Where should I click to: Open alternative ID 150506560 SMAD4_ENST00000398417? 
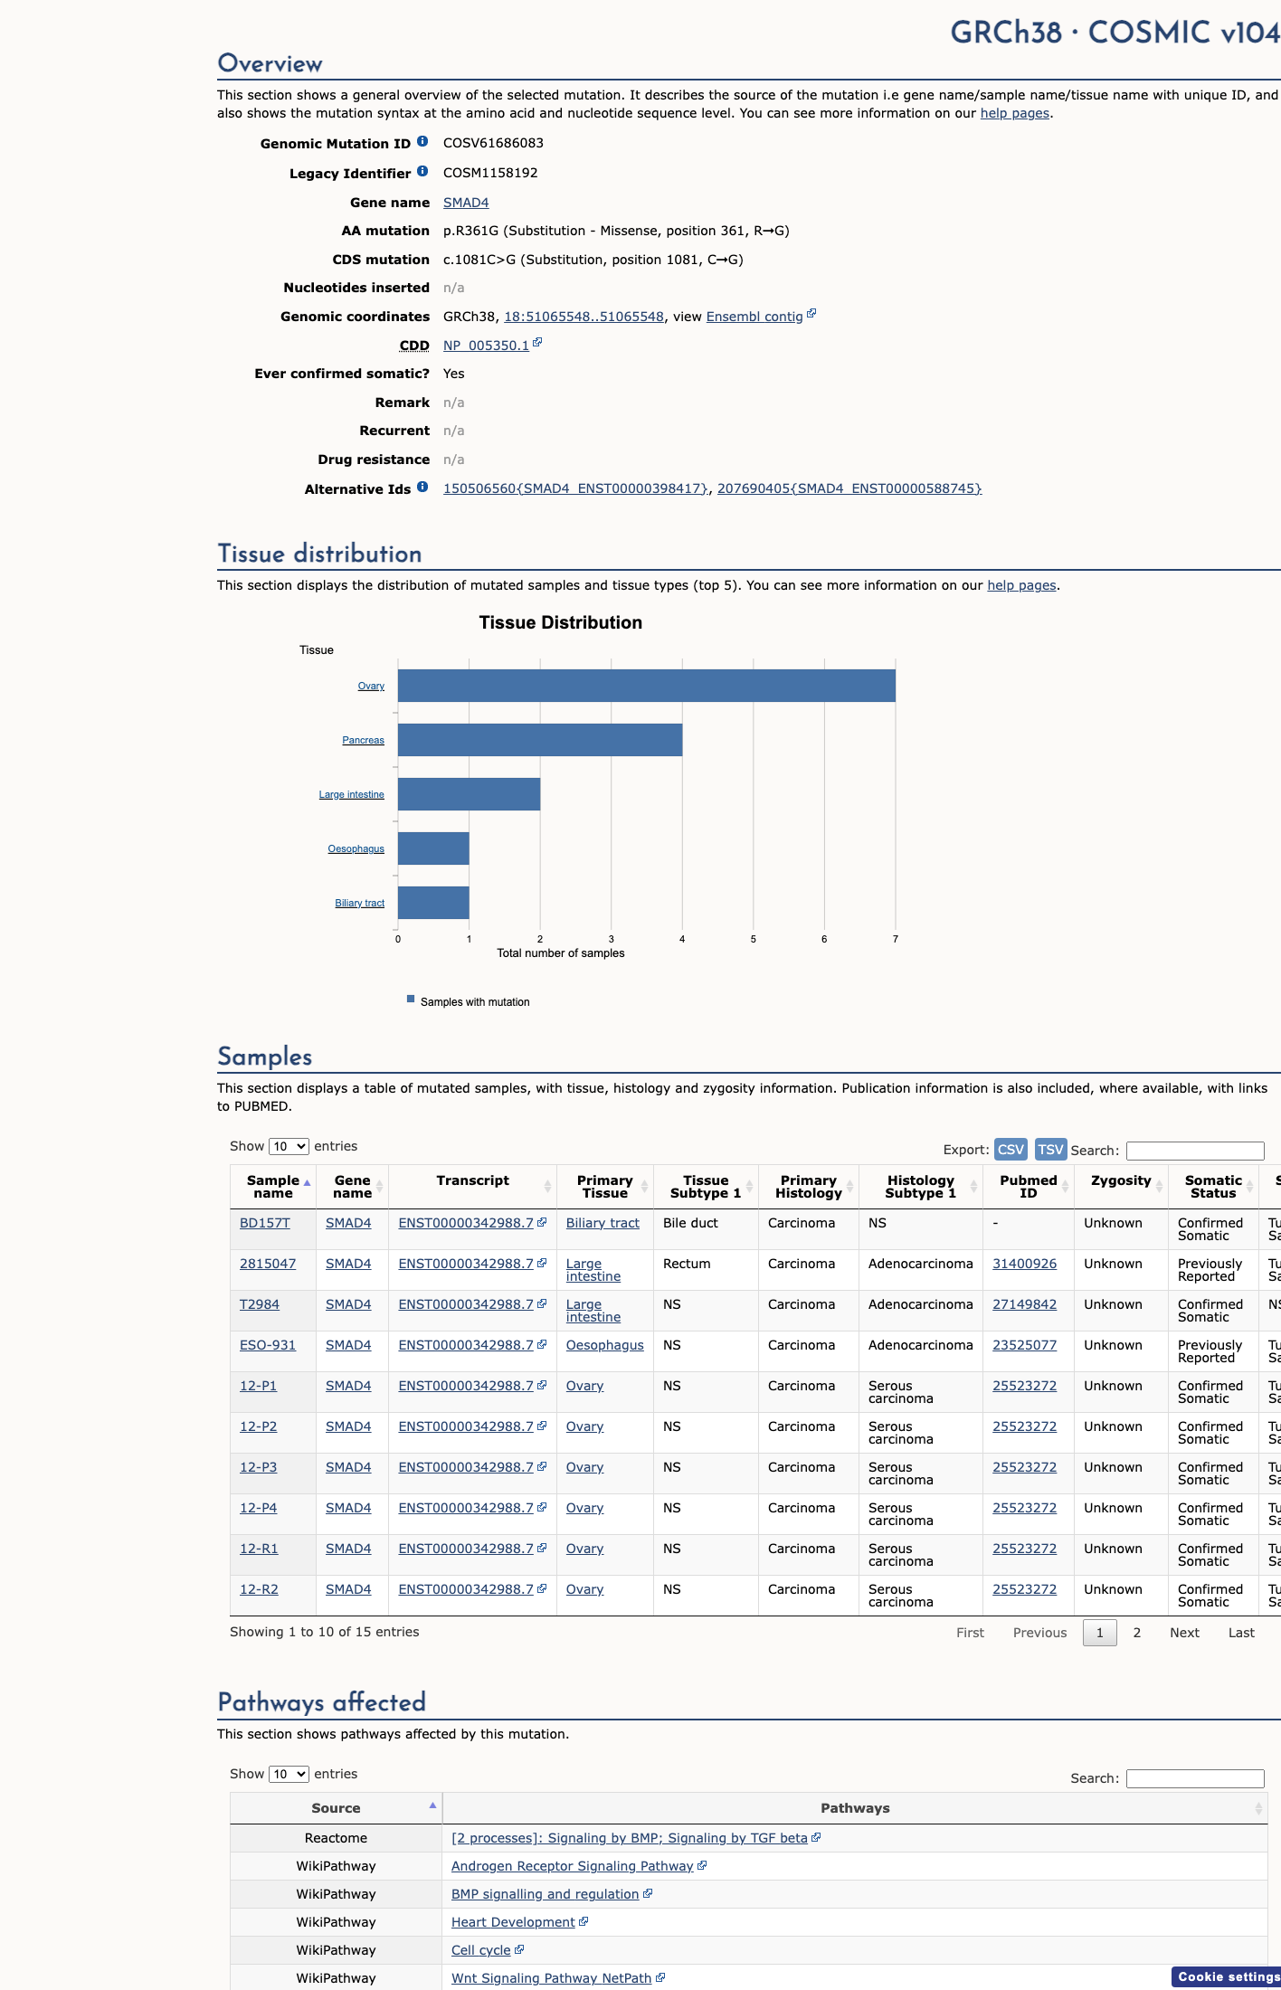(575, 488)
